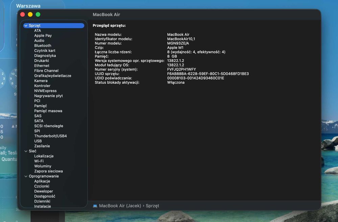Click the serial number FVFJQ2PH1WFY
This screenshot has height=222, width=338.
(x=182, y=69)
